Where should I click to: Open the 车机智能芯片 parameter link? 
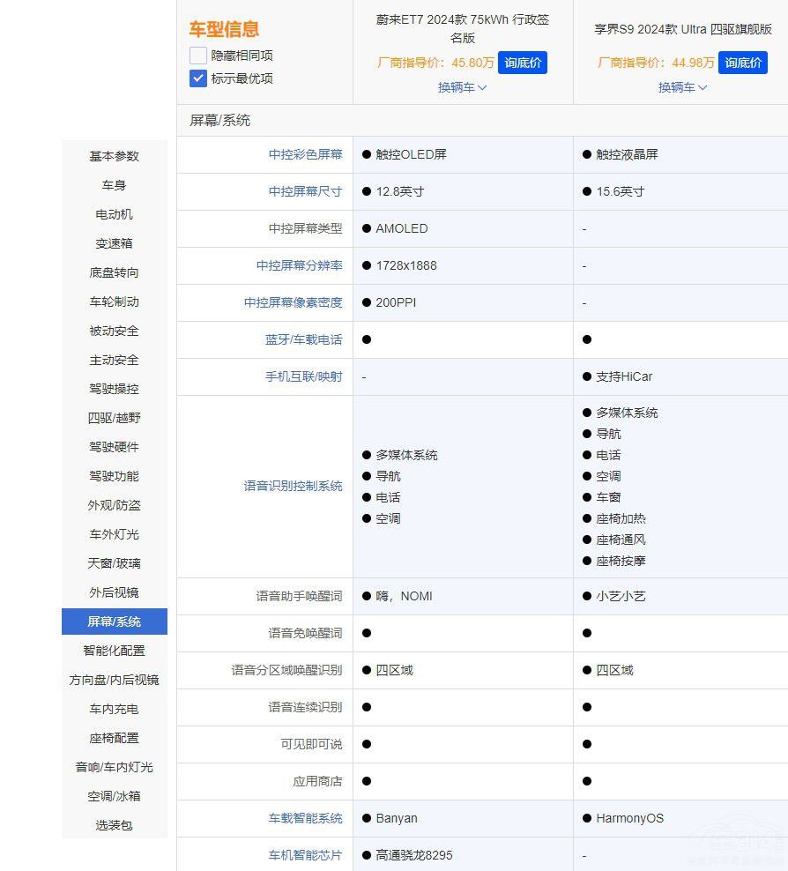pos(304,855)
